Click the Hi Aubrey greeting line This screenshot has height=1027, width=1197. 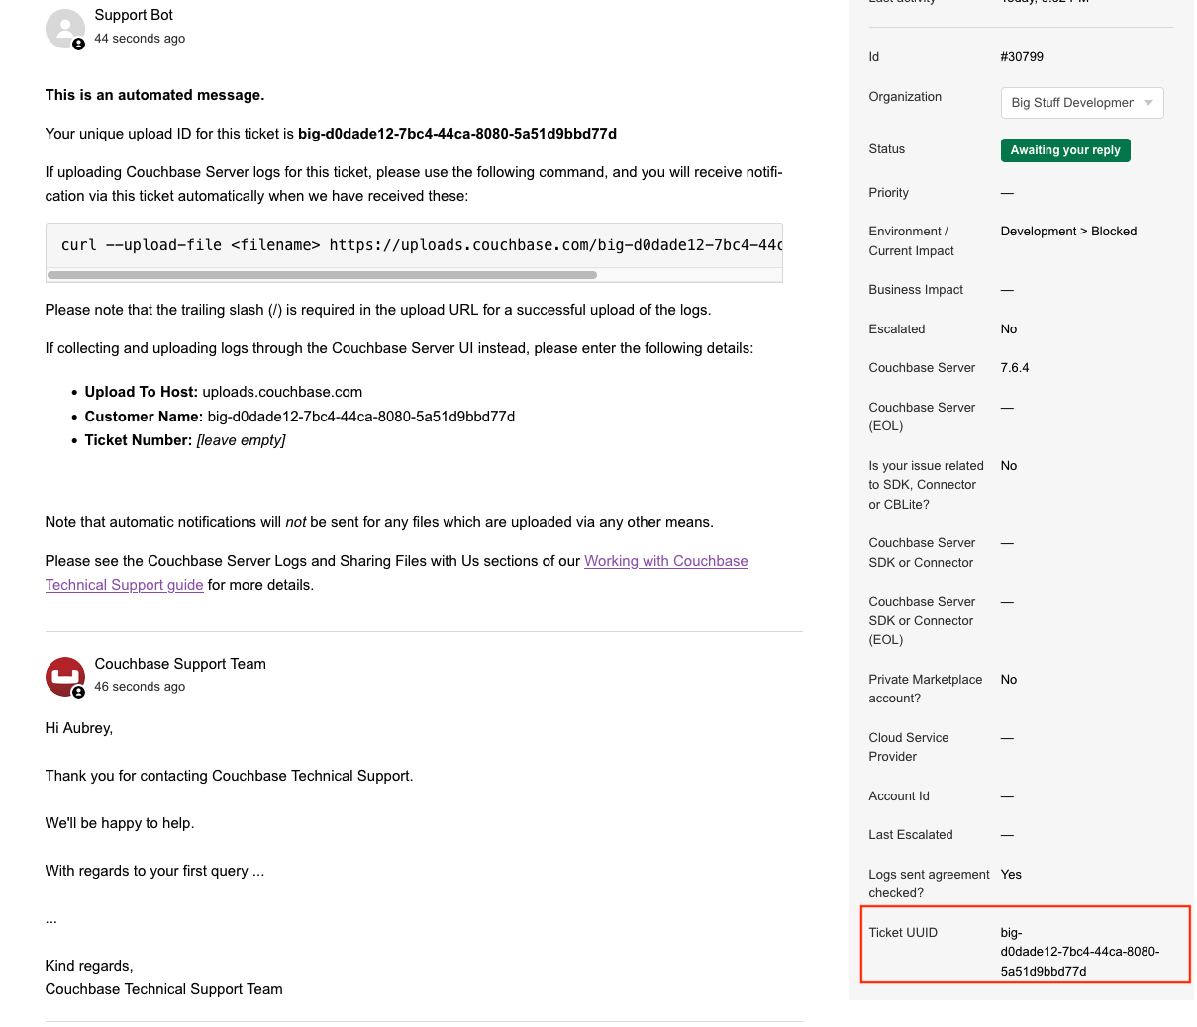click(79, 728)
